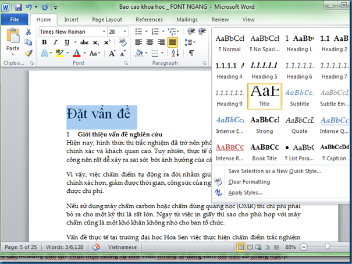
Task: Apply the Title style thumbnail
Action: pyautogui.click(x=265, y=97)
